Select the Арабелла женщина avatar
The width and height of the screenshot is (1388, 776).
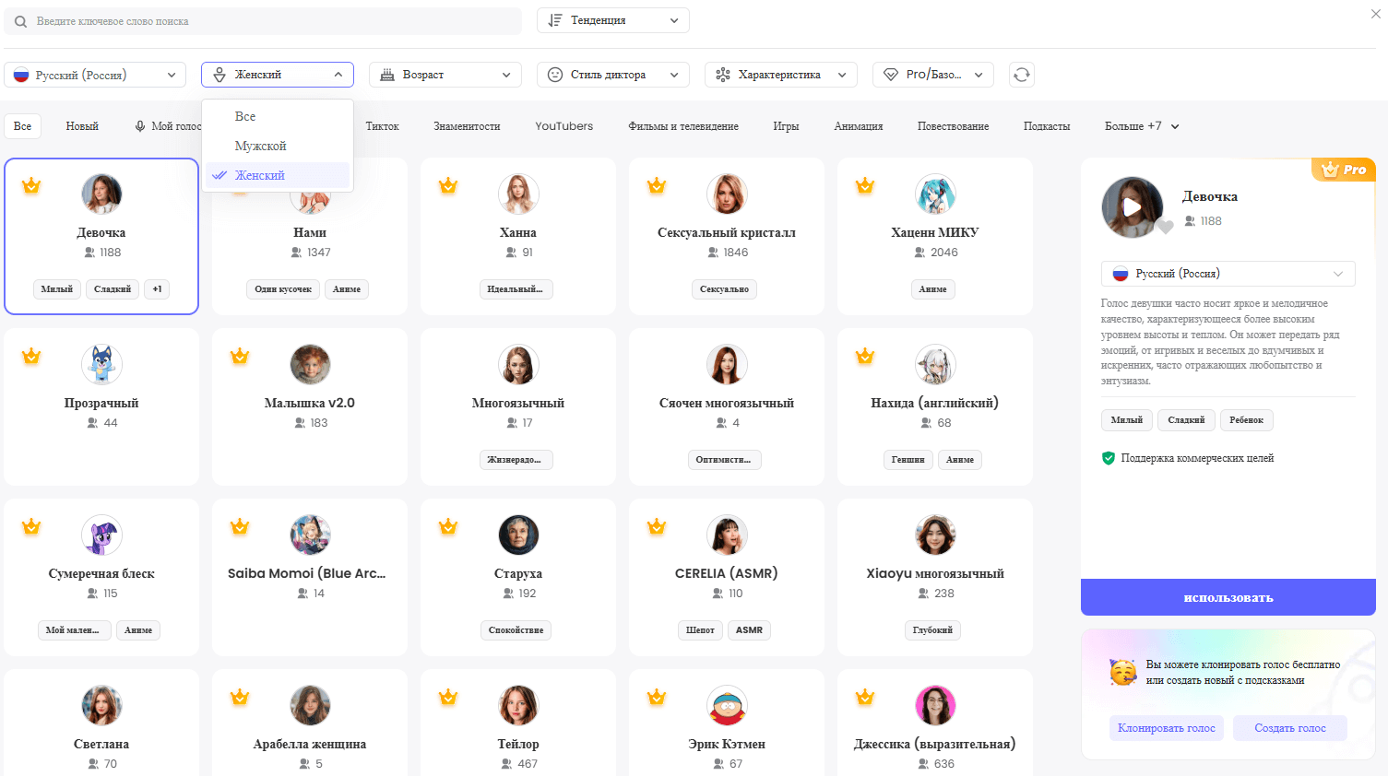(x=310, y=705)
